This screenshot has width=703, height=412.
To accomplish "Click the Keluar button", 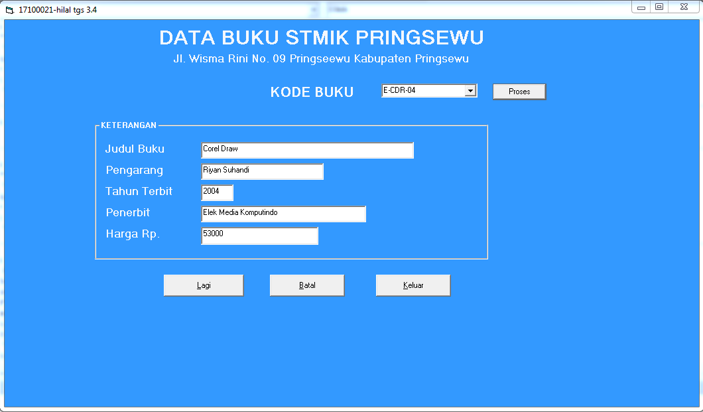I will pos(413,285).
